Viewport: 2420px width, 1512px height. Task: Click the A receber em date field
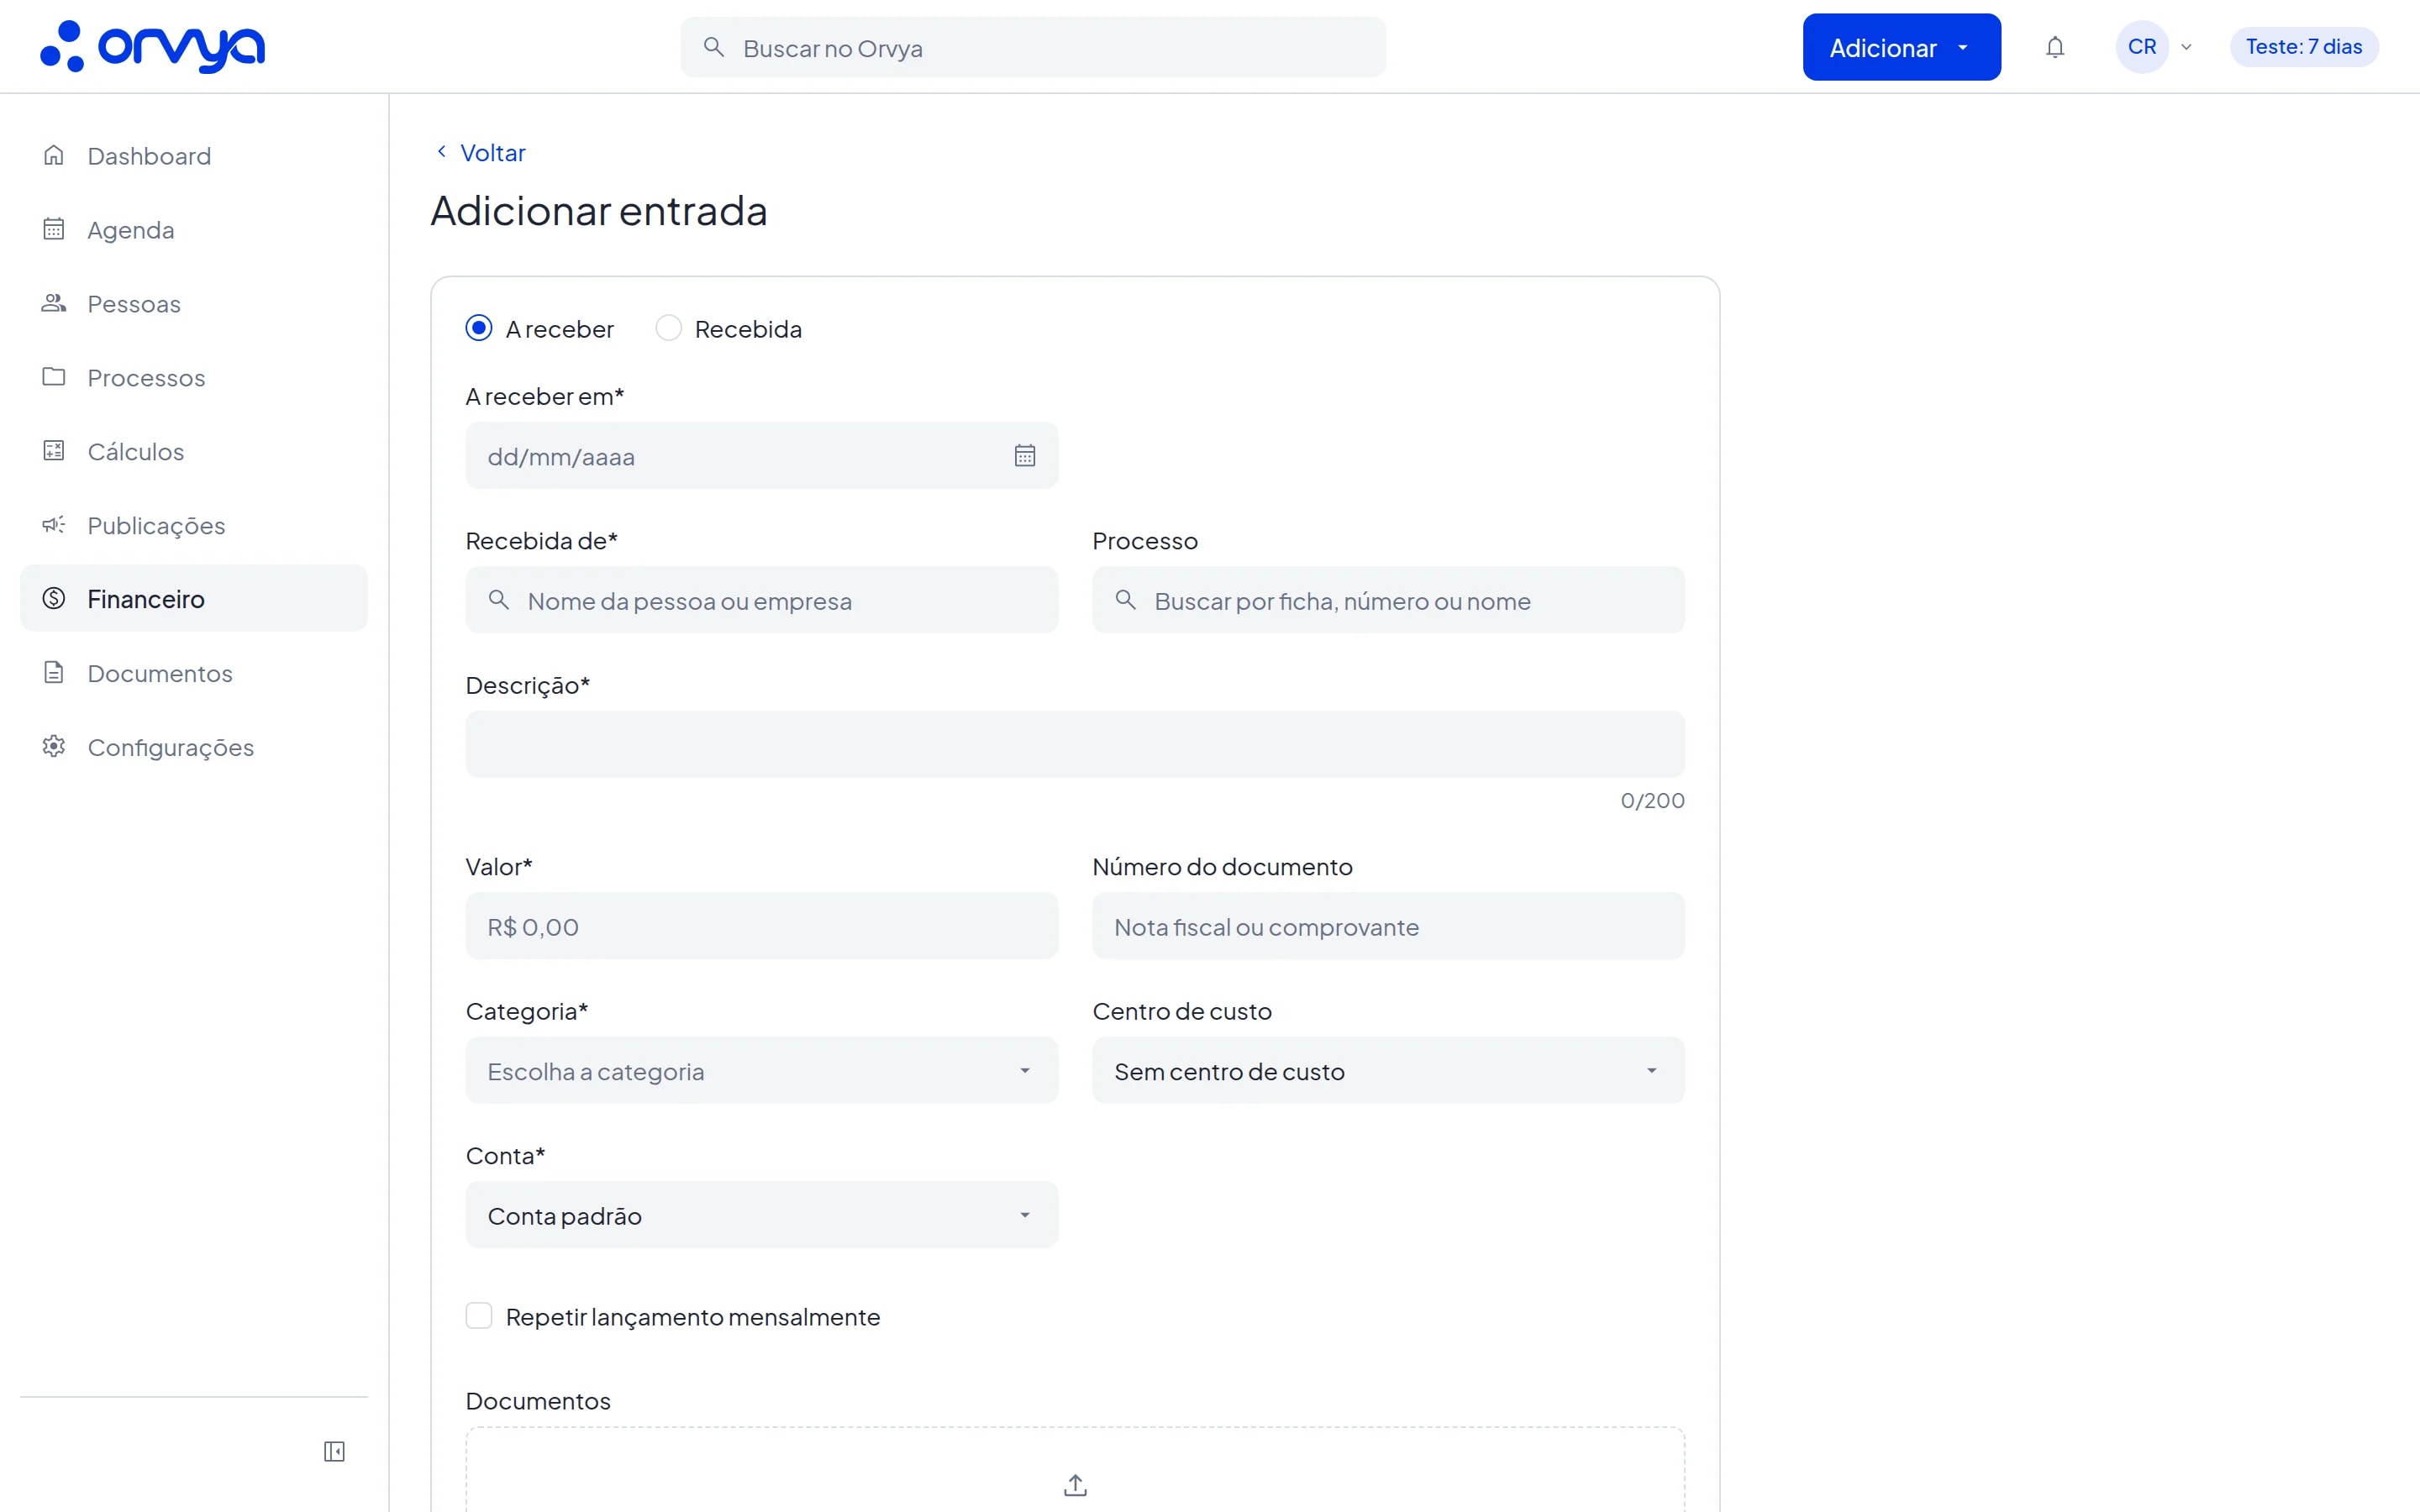762,456
